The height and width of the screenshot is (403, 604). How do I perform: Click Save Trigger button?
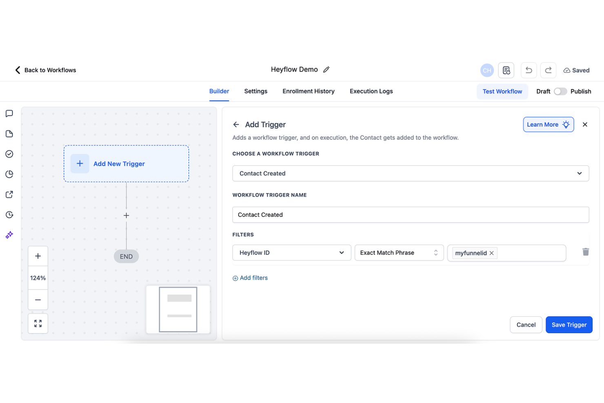click(x=569, y=325)
